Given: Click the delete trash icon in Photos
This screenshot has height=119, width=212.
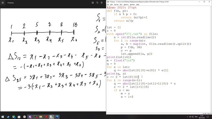Looking at the screenshot, I should point(102,3).
